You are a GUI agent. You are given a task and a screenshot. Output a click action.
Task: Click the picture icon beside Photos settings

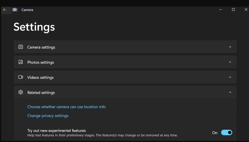tap(21, 62)
